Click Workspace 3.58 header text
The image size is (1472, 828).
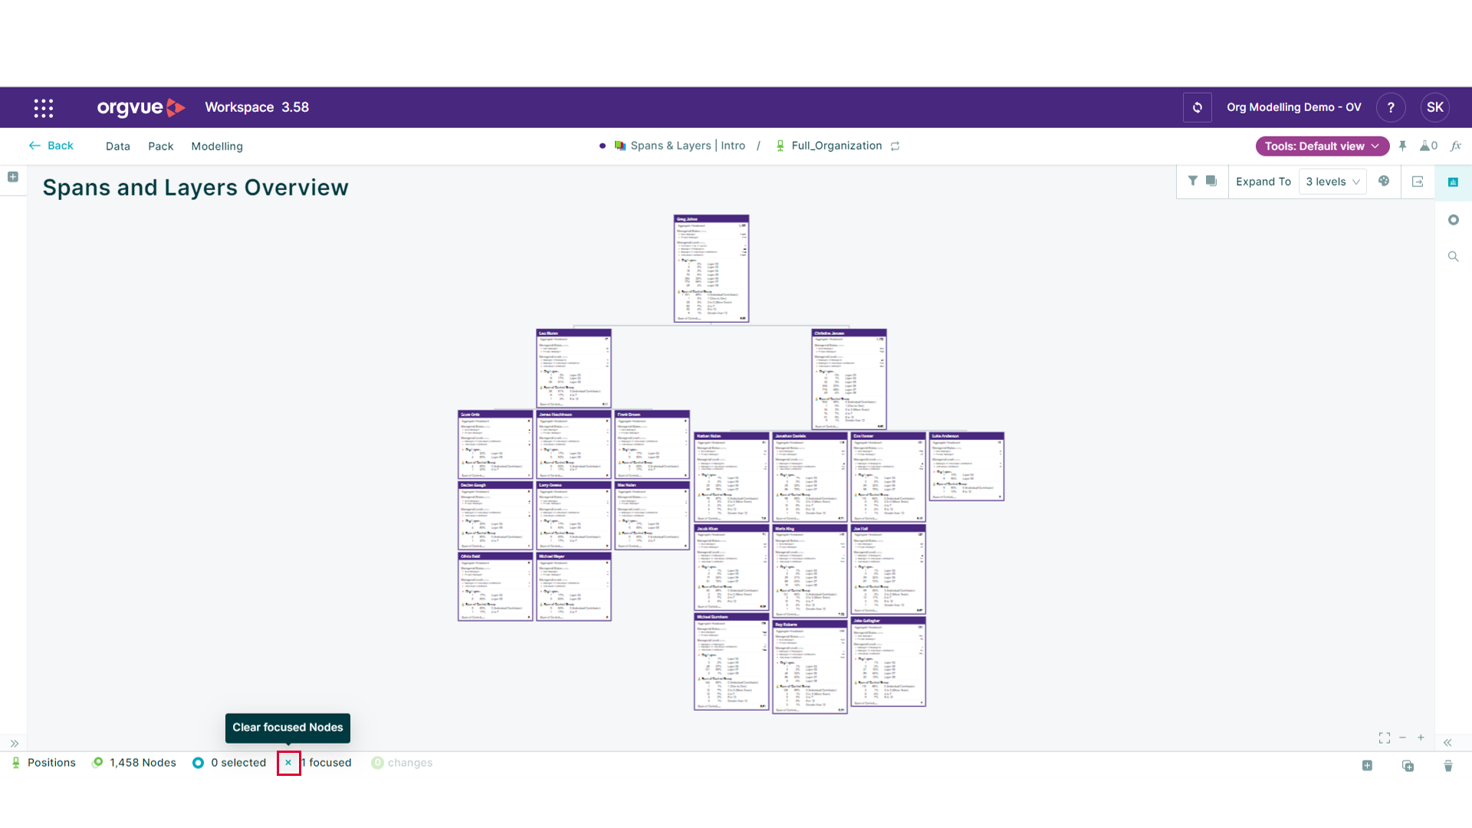coord(257,107)
